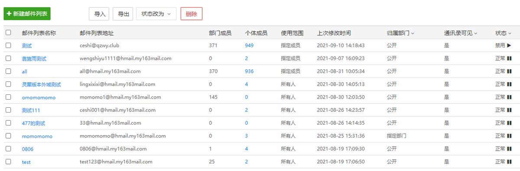Pause the test list status icon
520x171 pixels.
(x=509, y=162)
